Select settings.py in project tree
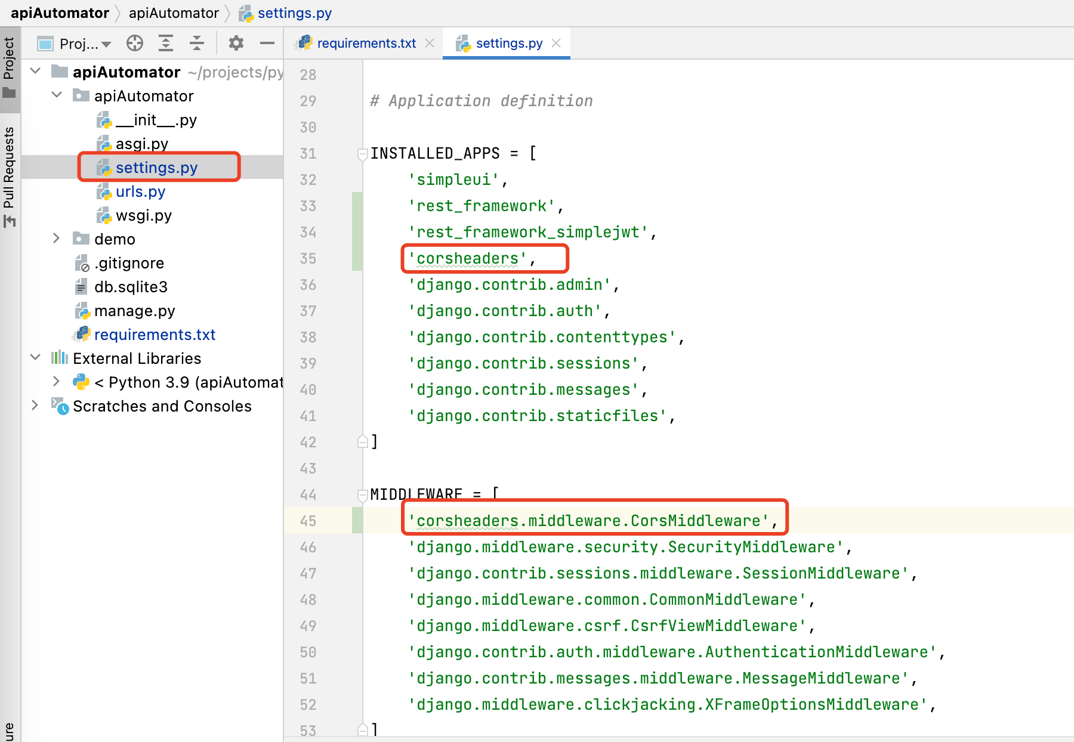Image resolution: width=1074 pixels, height=742 pixels. (x=156, y=168)
